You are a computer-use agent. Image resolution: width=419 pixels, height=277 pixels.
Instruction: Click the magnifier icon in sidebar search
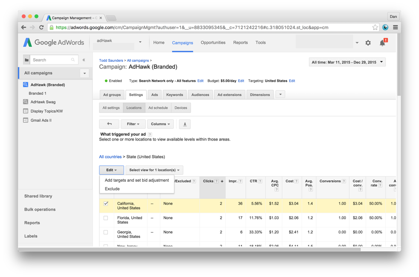point(73,60)
